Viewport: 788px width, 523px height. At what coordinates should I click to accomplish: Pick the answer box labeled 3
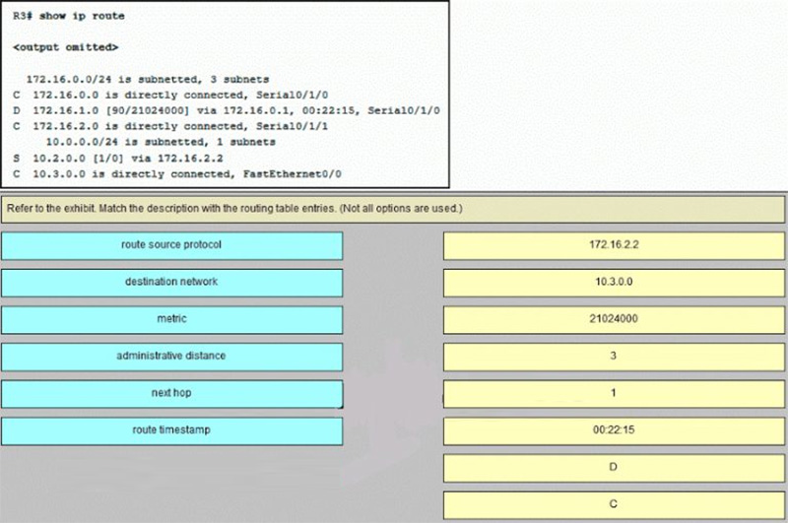tap(614, 357)
